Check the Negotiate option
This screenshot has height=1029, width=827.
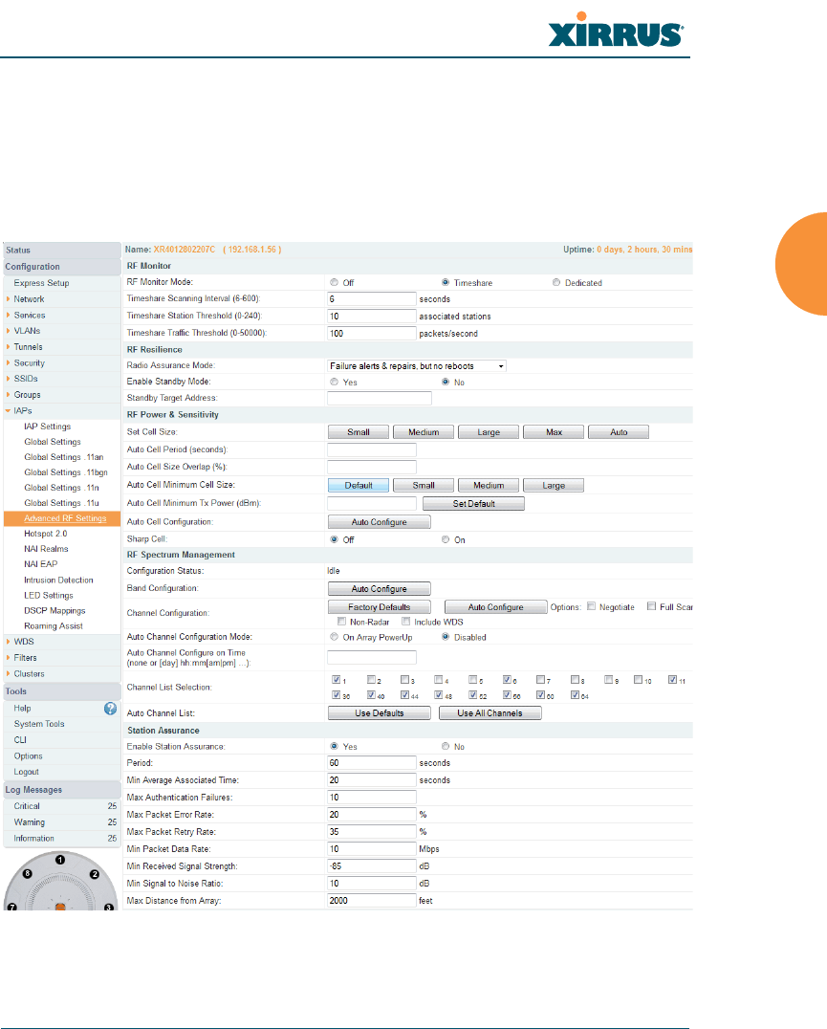point(592,606)
